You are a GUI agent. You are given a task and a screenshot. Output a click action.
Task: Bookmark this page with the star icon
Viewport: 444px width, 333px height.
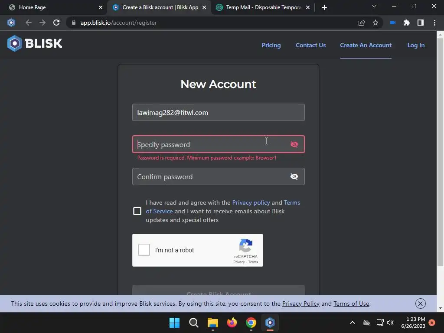click(375, 23)
